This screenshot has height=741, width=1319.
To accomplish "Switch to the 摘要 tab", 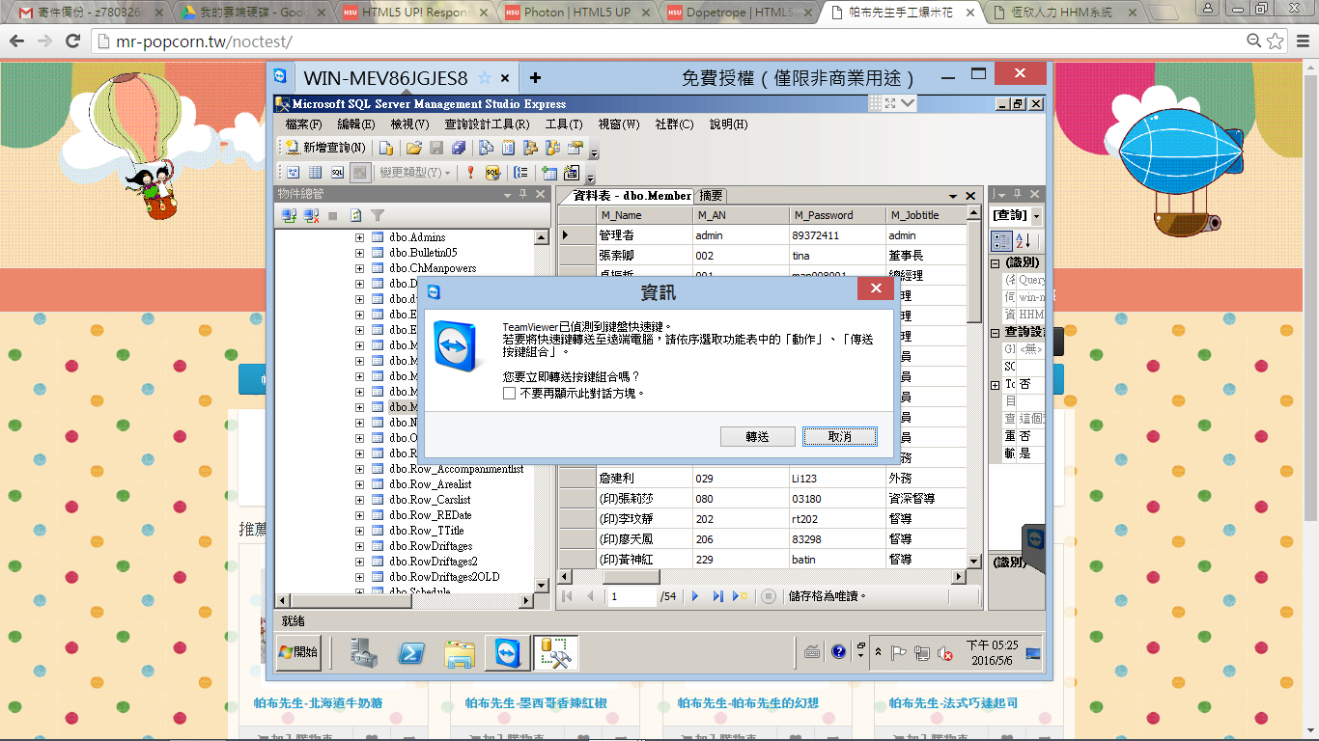I will pos(711,195).
